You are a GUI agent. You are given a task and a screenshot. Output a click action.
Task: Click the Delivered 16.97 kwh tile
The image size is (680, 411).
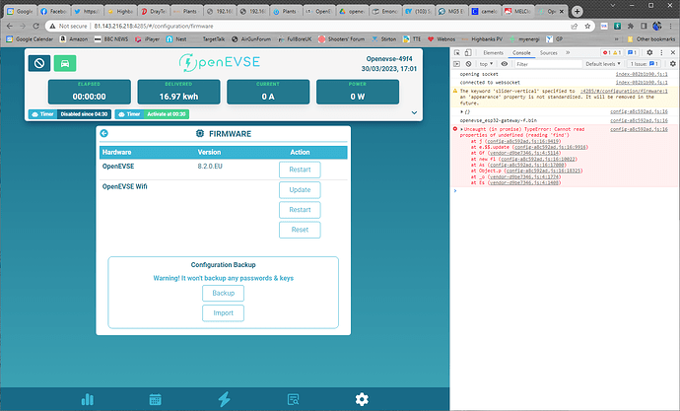[x=178, y=92]
